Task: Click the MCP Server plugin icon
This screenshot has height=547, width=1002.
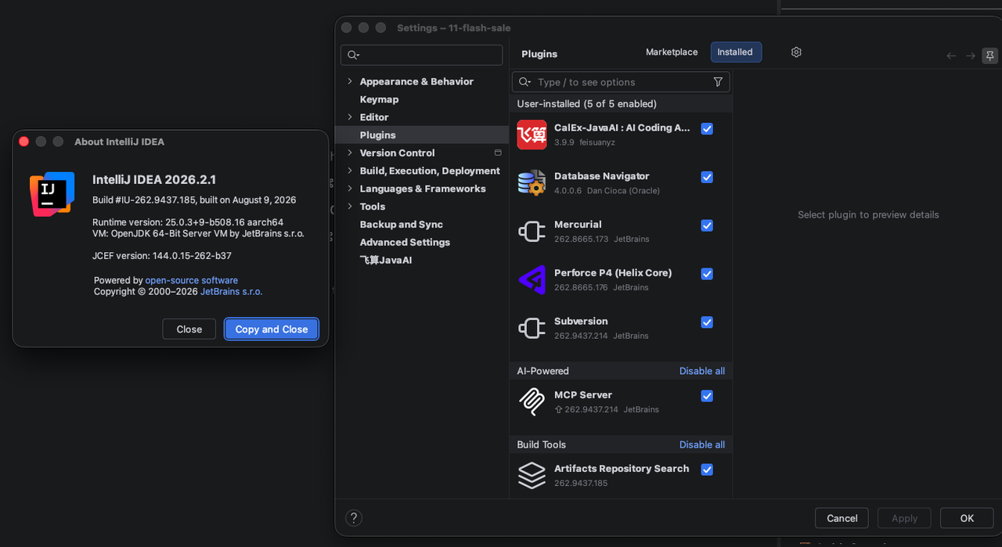Action: tap(532, 401)
